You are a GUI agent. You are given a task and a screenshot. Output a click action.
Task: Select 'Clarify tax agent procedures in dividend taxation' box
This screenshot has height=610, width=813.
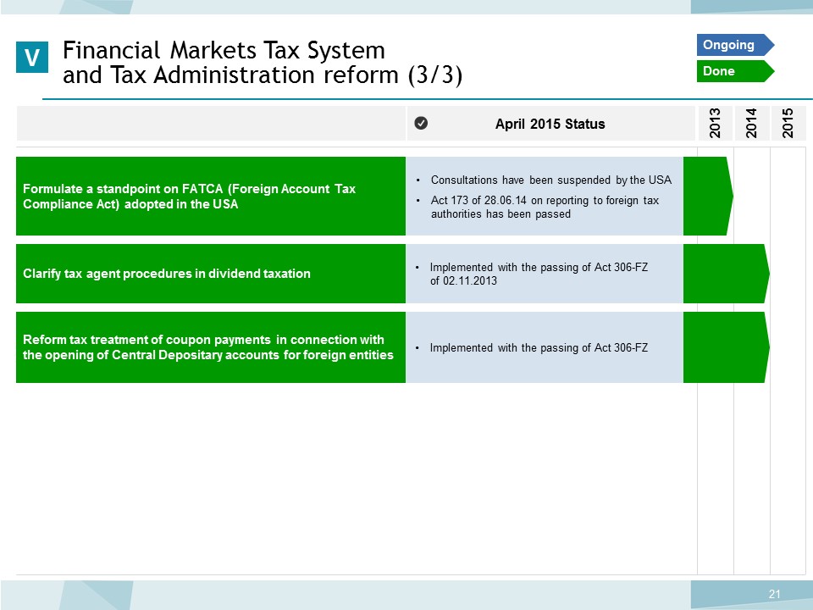point(211,274)
